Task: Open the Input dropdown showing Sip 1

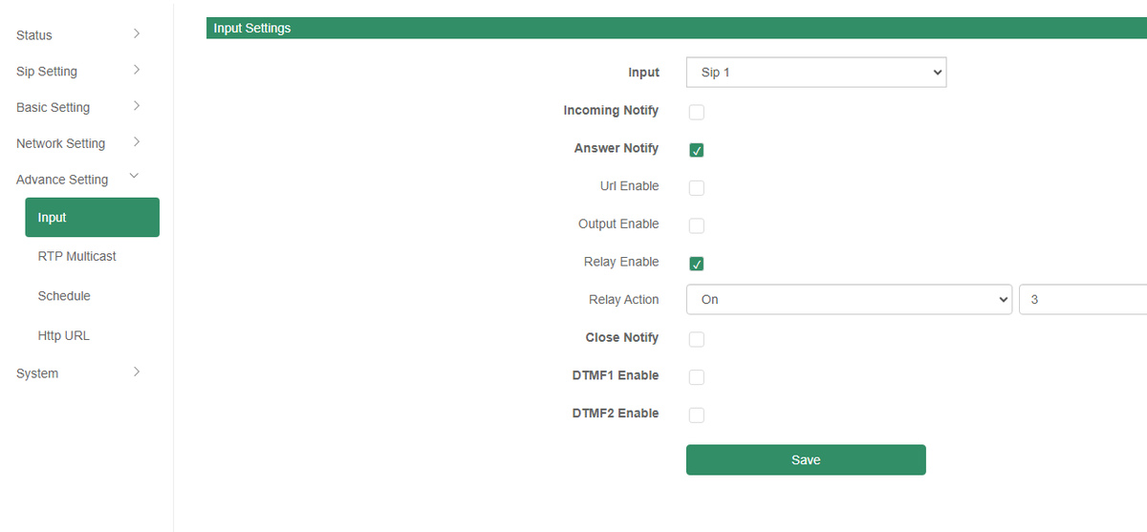Action: pyautogui.click(x=816, y=73)
